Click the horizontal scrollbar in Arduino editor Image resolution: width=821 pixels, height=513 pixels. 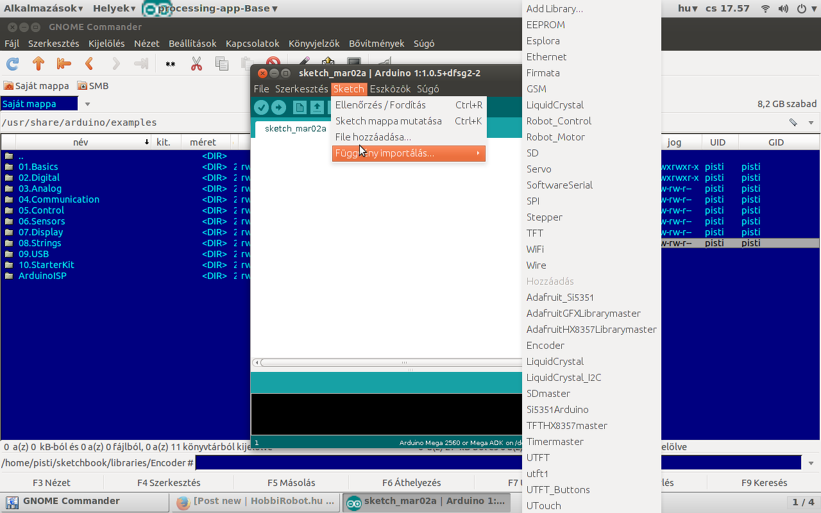click(393, 363)
